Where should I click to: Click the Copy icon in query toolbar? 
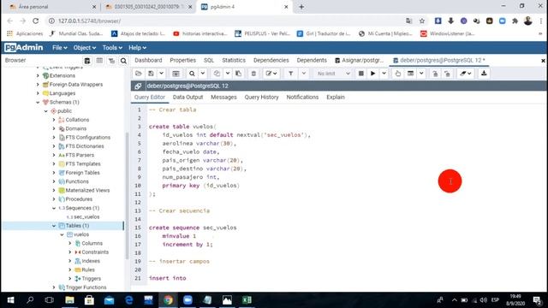pos(217,74)
